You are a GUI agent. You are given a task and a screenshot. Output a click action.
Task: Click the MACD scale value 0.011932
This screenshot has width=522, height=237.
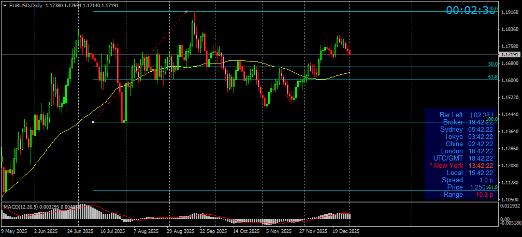[x=510, y=206]
